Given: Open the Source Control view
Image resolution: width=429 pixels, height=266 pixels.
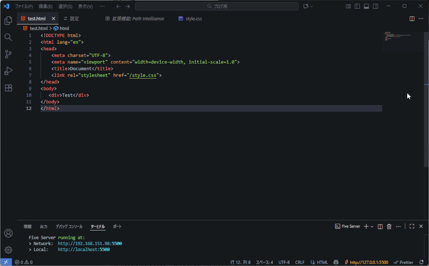Looking at the screenshot, I should (8, 54).
